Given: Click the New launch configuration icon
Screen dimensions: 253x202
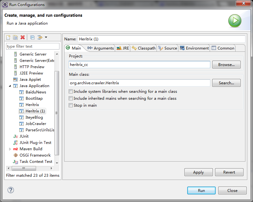Looking at the screenshot, I should (9, 37).
